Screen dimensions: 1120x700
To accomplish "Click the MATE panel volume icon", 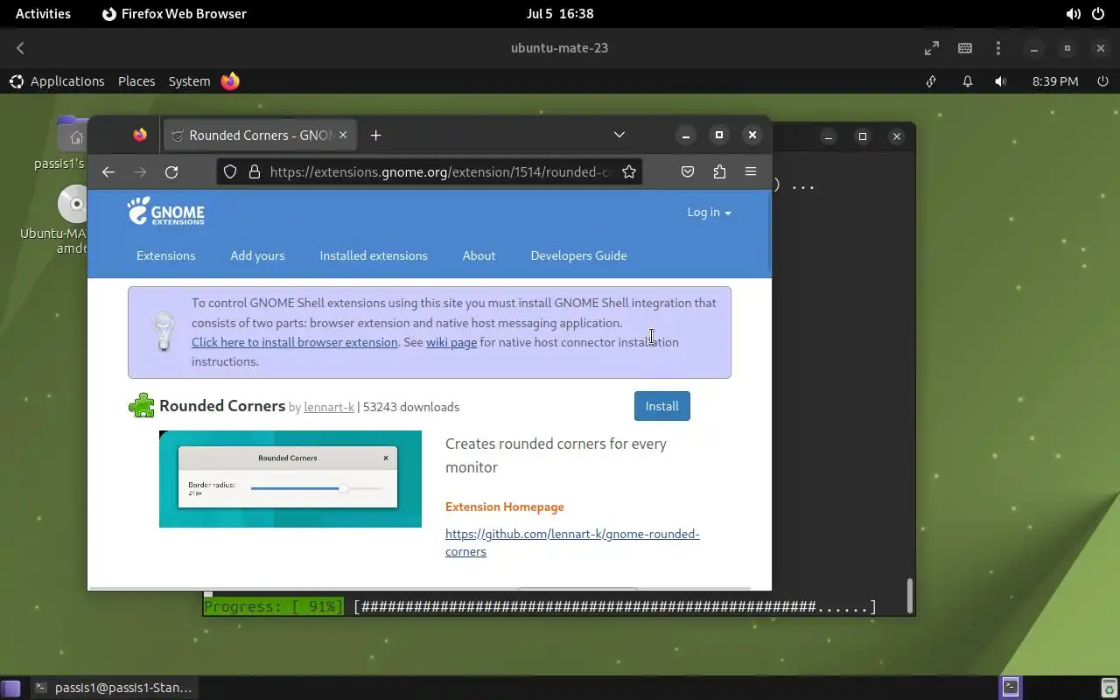I will (x=1001, y=81).
